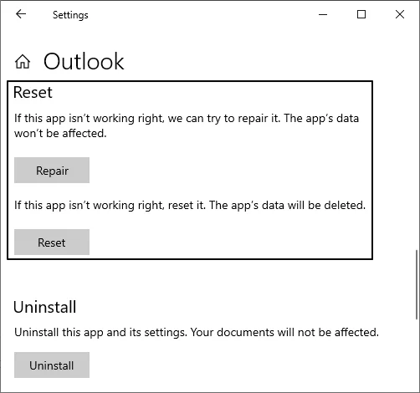Click the Uninstall button
The width and height of the screenshot is (420, 393).
pos(52,365)
